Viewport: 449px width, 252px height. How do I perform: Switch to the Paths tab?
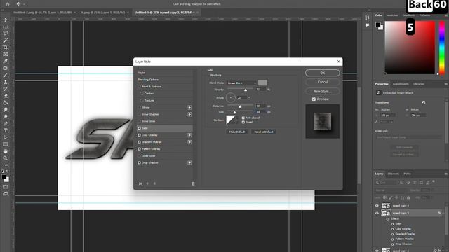pos(407,174)
